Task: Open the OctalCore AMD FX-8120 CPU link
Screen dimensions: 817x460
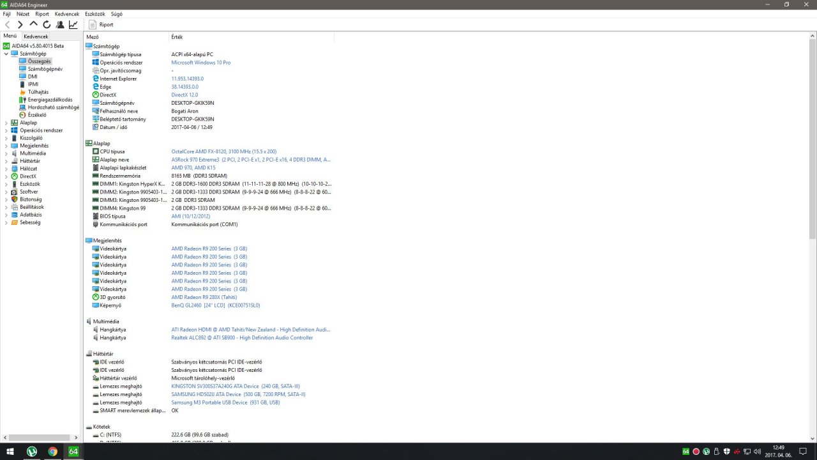Action: point(224,151)
